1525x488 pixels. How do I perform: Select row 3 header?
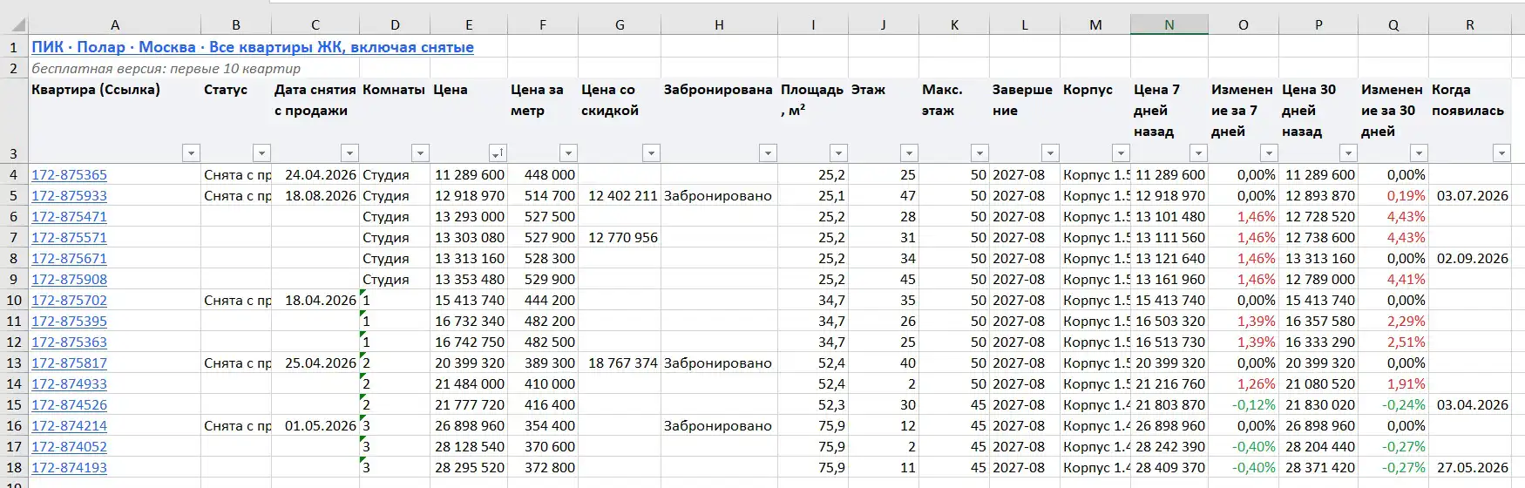click(14, 120)
